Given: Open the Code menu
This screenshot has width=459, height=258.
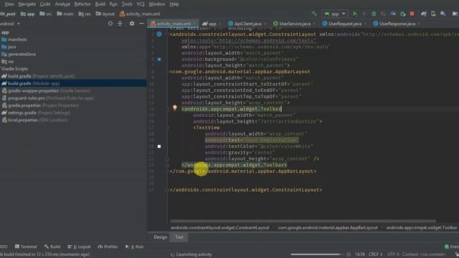Looking at the screenshot, I should click(44, 4).
